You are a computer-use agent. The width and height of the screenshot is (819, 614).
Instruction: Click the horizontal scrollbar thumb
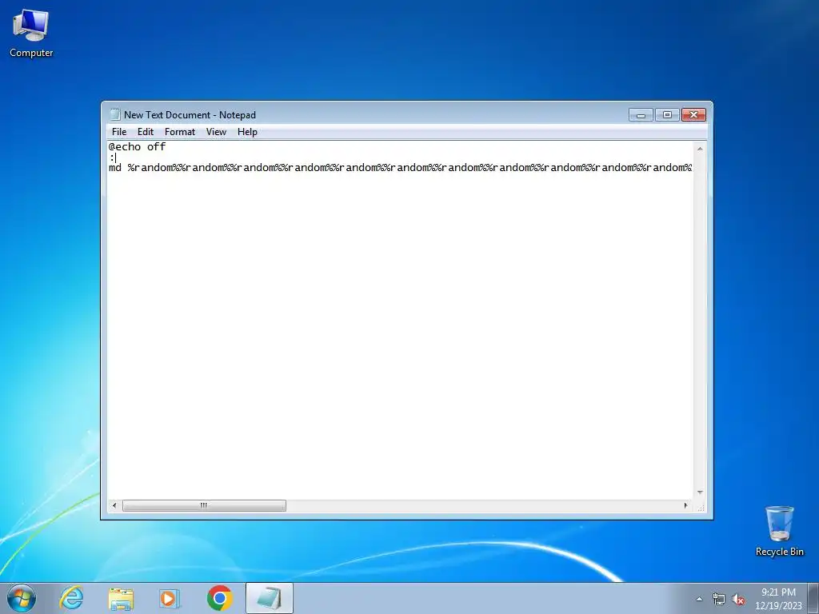pyautogui.click(x=204, y=505)
